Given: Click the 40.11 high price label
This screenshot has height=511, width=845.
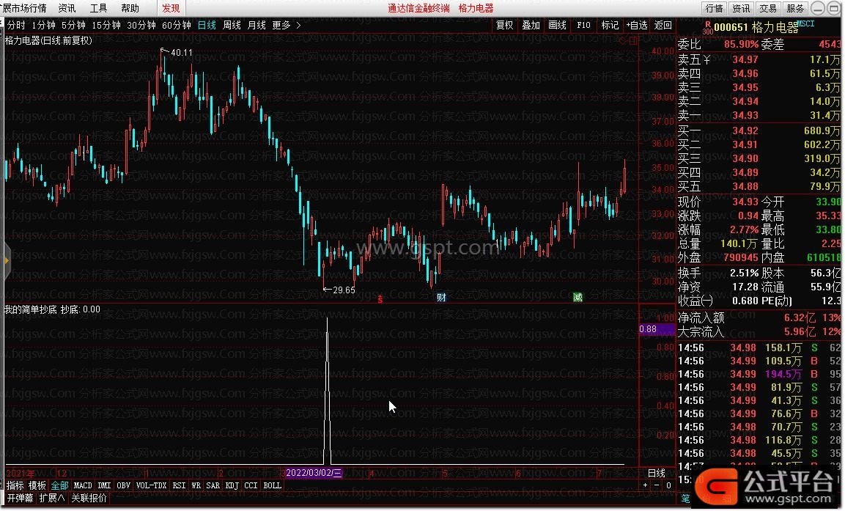Looking at the screenshot, I should tap(181, 52).
